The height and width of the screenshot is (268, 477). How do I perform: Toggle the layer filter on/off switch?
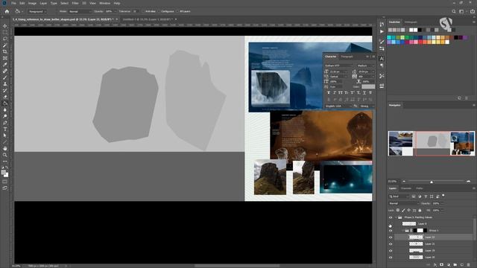tap(443, 196)
